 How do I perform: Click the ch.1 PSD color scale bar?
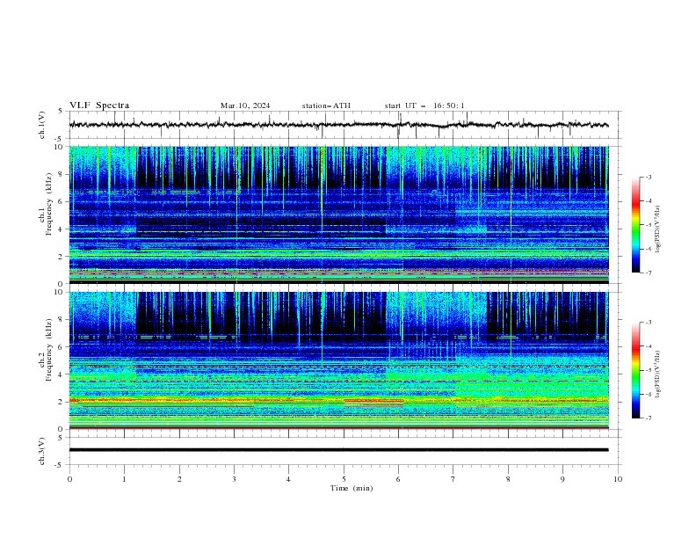coord(635,225)
